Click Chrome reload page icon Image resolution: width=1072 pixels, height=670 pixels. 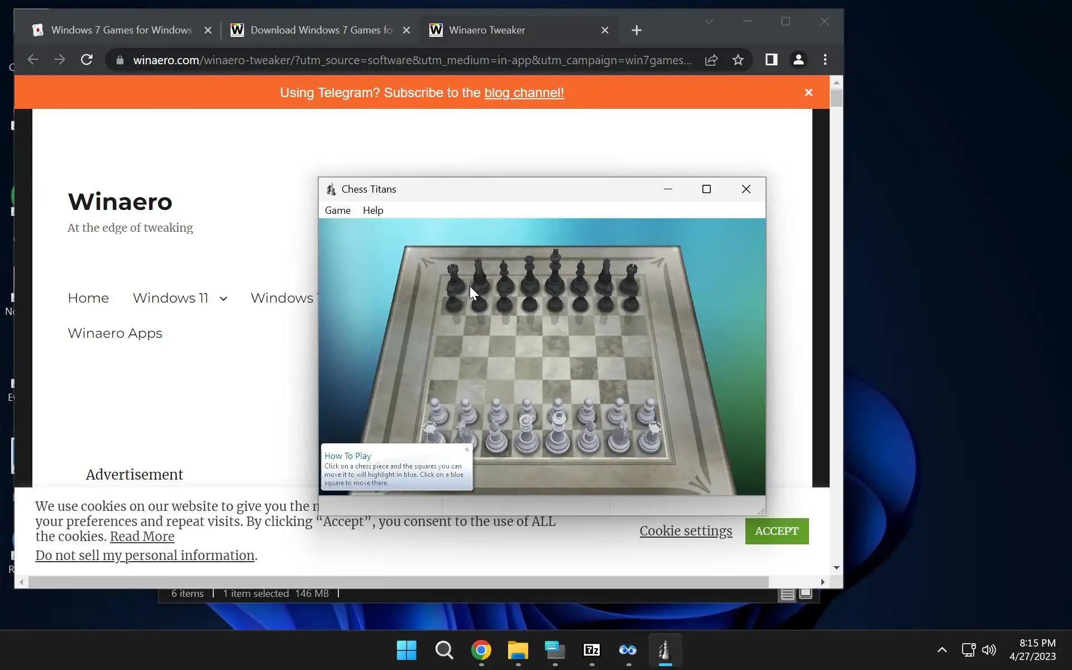coord(87,60)
